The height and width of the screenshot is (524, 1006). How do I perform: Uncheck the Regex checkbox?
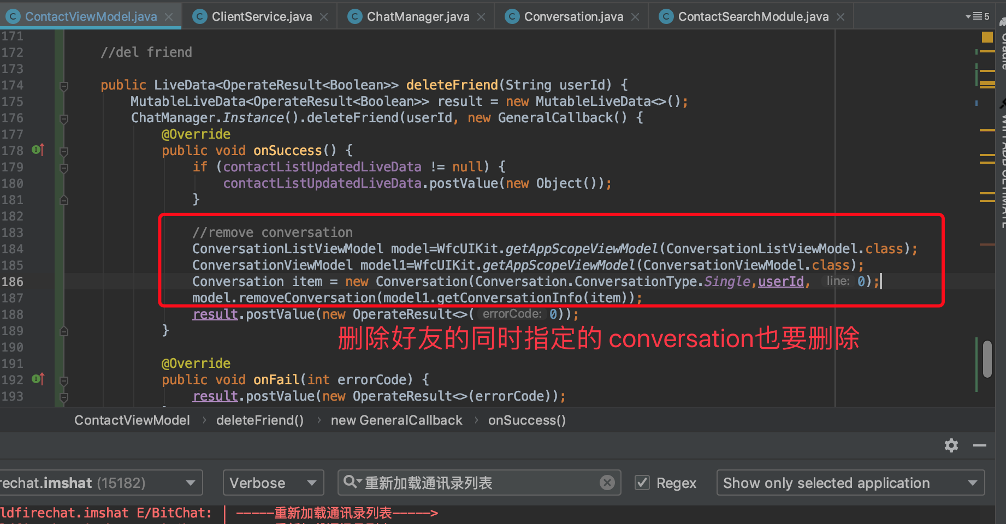pyautogui.click(x=642, y=483)
